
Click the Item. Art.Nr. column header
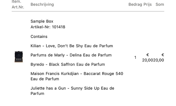pyautogui.click(x=18, y=4)
